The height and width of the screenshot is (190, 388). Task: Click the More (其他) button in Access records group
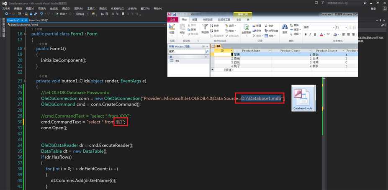pyautogui.click(x=270, y=36)
